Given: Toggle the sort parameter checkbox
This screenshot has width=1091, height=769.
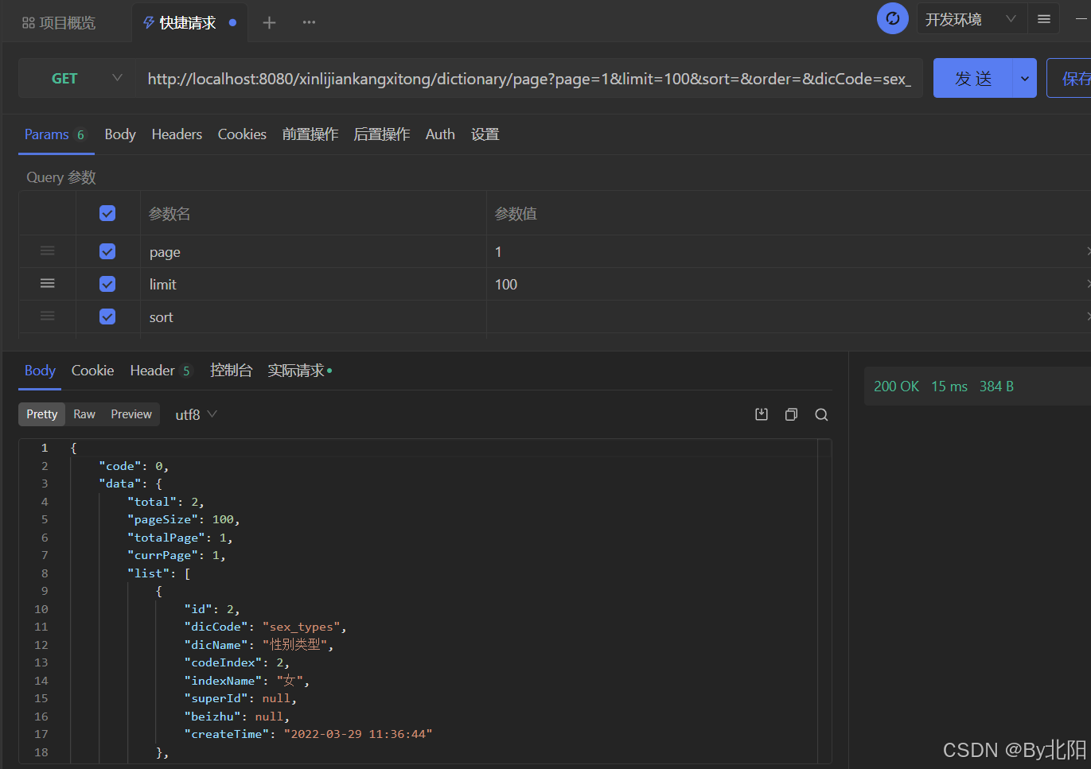Looking at the screenshot, I should (x=107, y=317).
